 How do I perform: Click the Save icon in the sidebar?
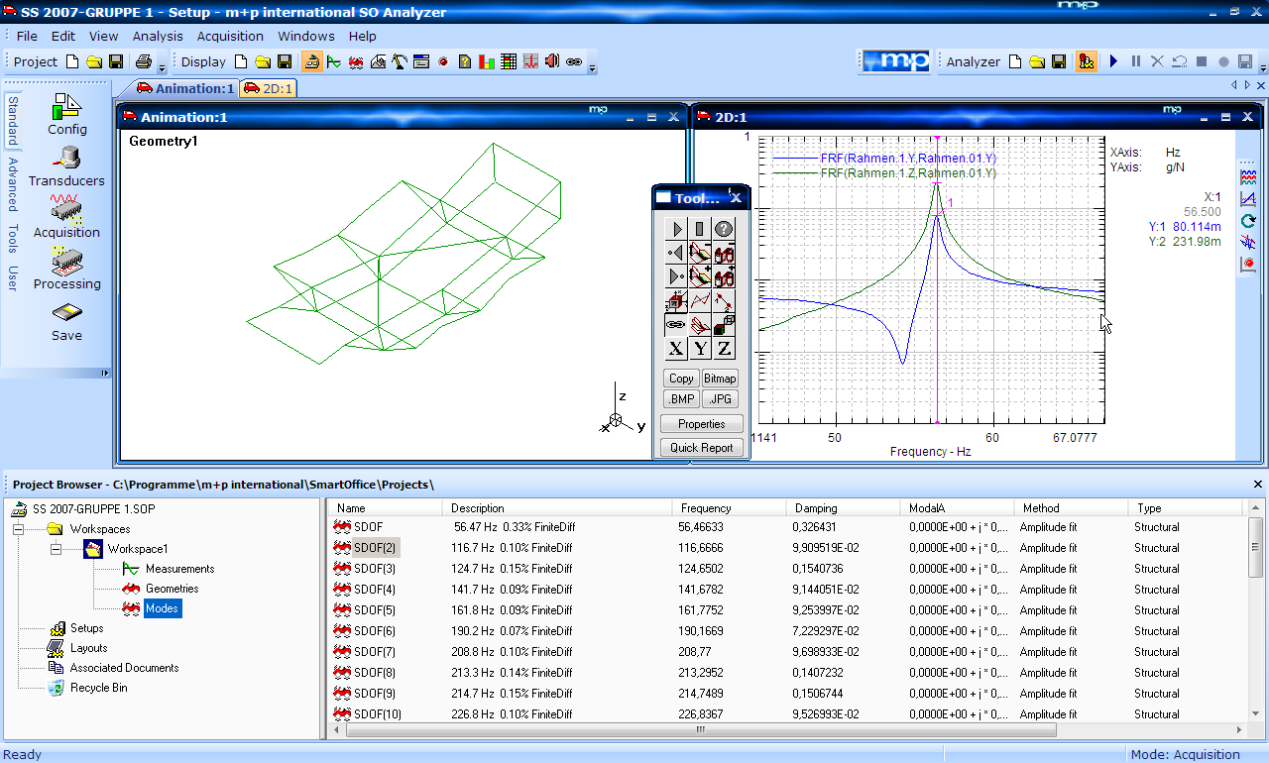click(67, 313)
